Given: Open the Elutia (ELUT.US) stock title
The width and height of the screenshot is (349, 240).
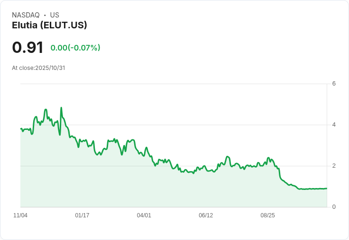Looking at the screenshot, I should pos(49,26).
